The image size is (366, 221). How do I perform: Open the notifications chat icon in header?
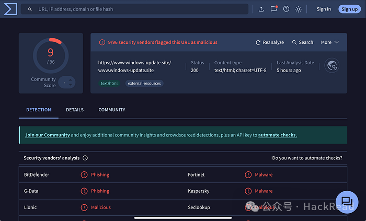273,9
